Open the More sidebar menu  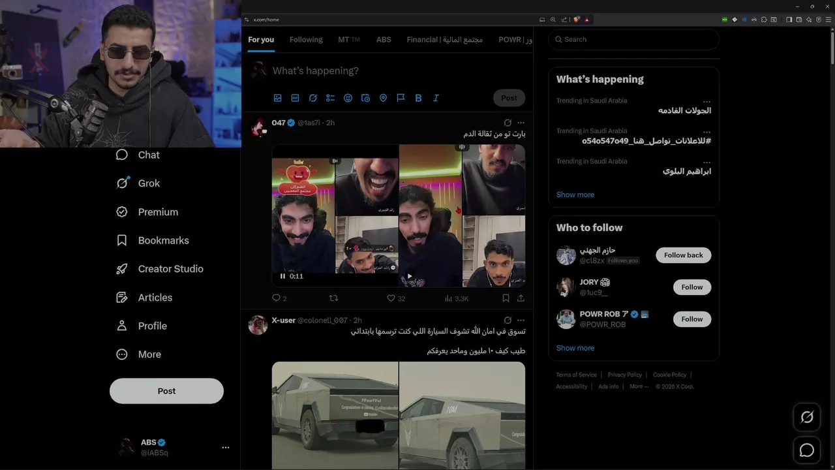tap(138, 354)
